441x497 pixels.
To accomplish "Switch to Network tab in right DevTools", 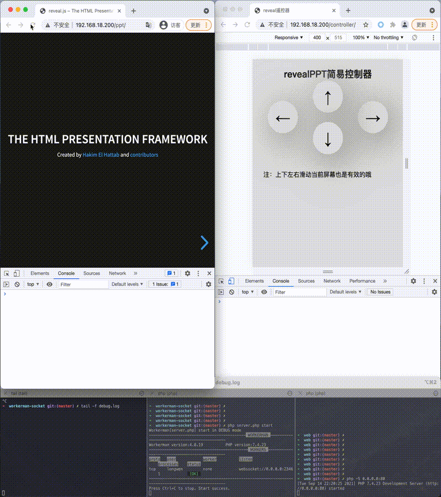I will [x=332, y=281].
